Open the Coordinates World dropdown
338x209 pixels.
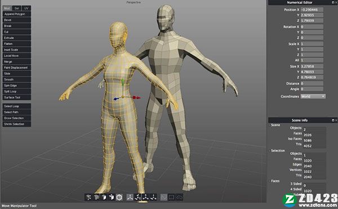tap(313, 96)
